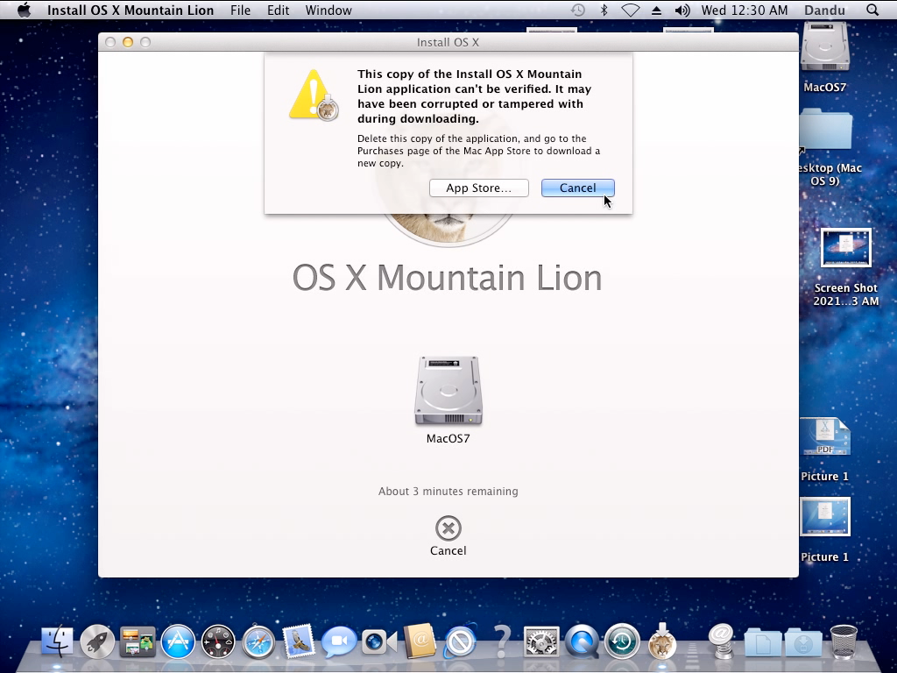Viewport: 897px width, 673px height.
Task: Open the Documents stack in Dock
Action: tap(763, 643)
